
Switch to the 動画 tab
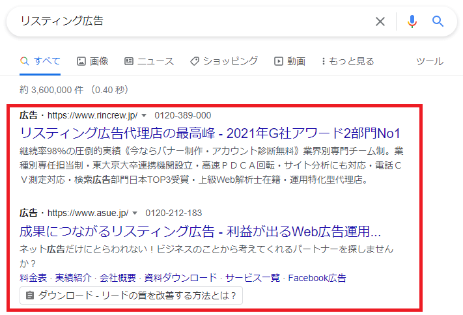pos(290,61)
